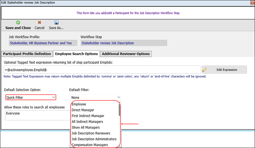Select Job Description Administrators option

[94, 139]
